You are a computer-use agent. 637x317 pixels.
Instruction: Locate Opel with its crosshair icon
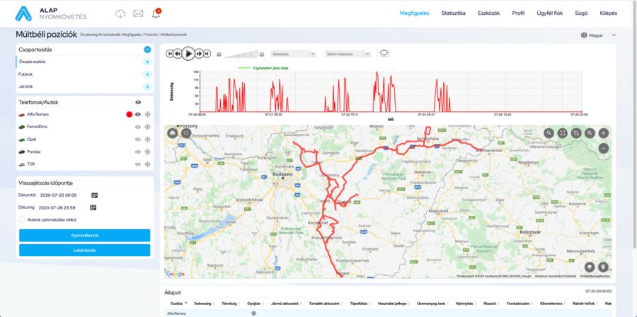click(x=148, y=139)
